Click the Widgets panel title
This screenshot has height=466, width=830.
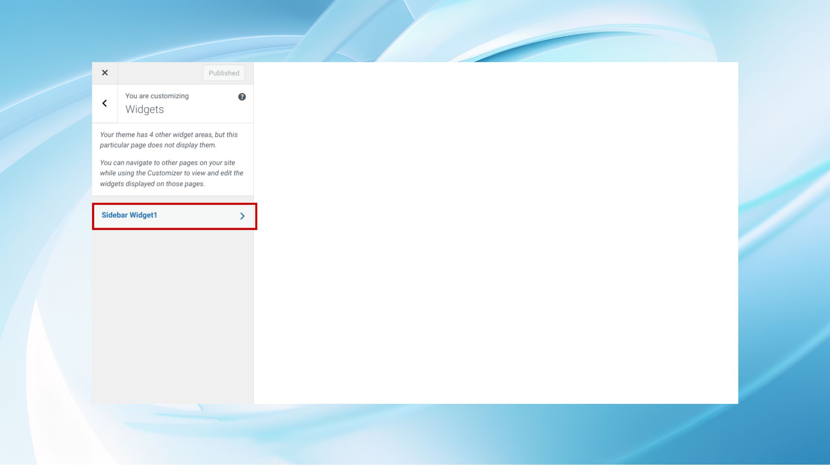[x=144, y=110]
